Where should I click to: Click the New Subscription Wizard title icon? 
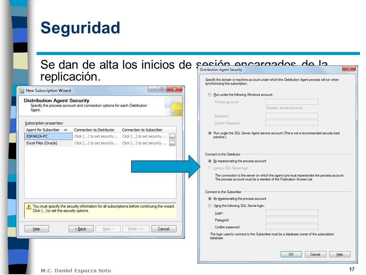(x=21, y=91)
